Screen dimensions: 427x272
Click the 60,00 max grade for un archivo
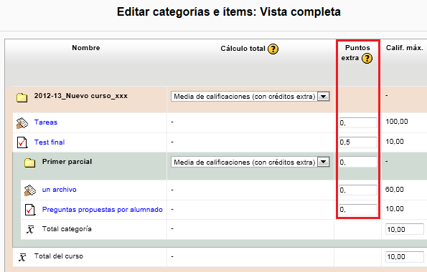(394, 190)
